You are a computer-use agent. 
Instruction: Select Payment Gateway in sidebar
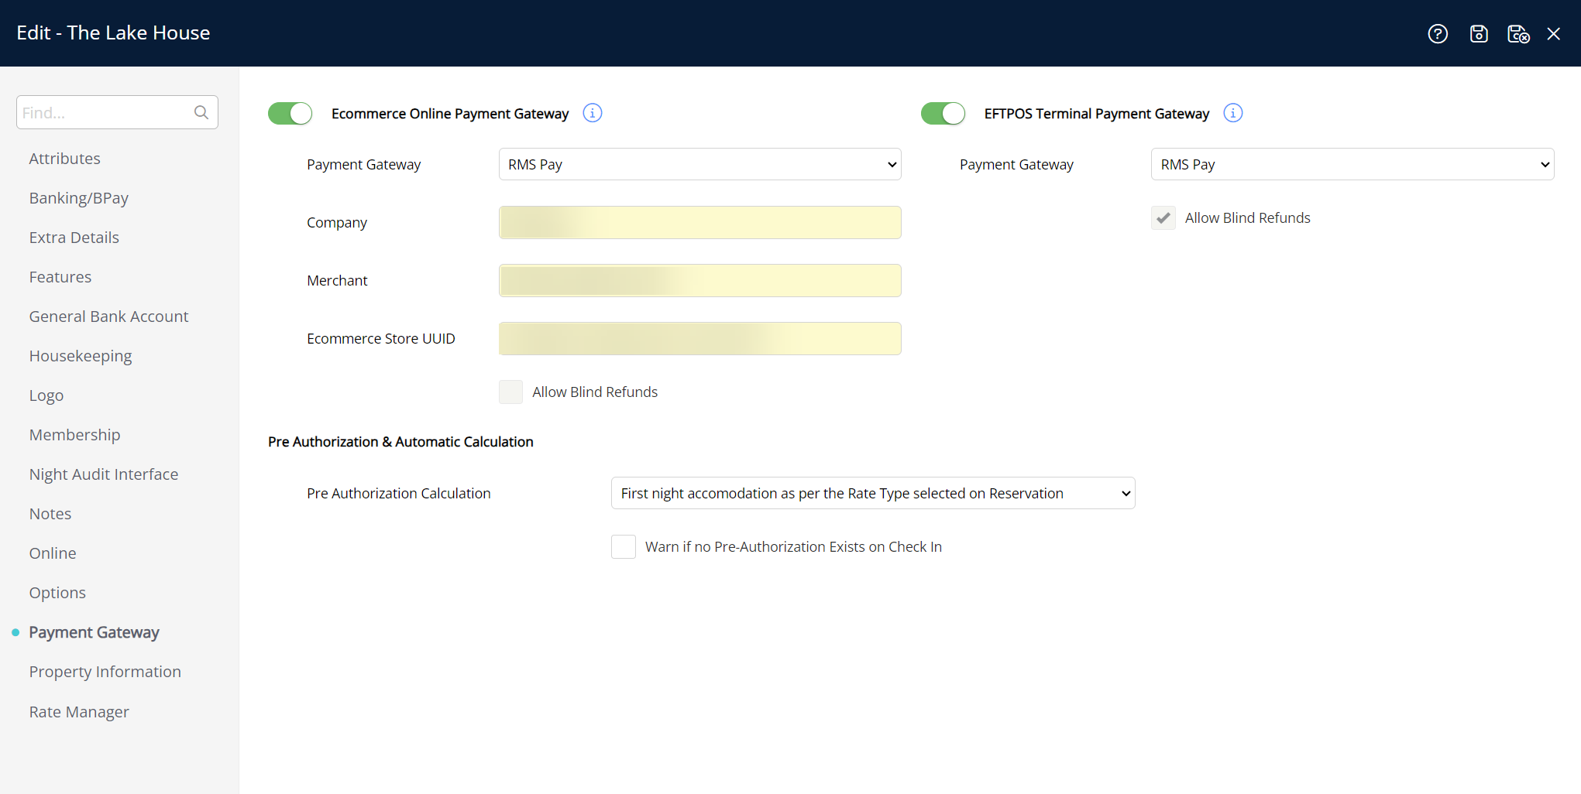click(x=95, y=632)
